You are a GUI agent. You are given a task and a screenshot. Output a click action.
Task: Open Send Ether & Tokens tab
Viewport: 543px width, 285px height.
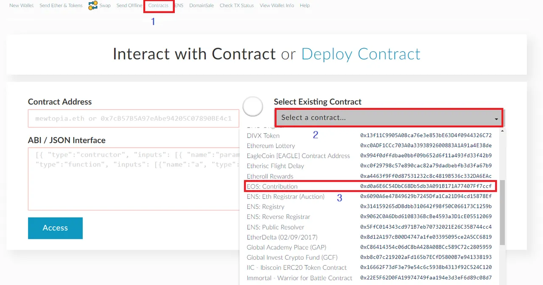point(61,6)
